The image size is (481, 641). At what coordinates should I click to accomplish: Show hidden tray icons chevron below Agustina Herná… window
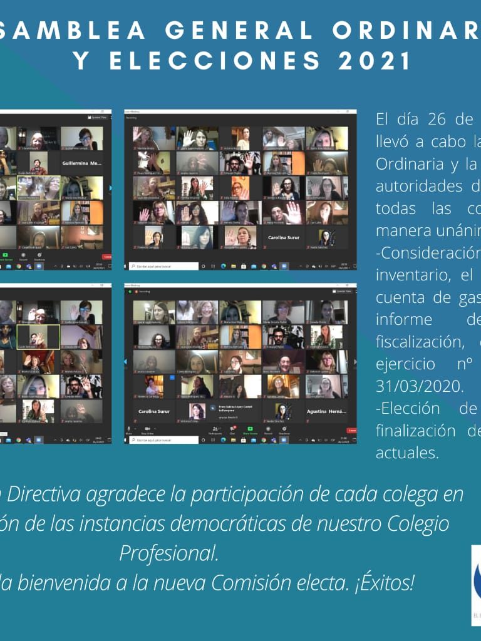click(300, 440)
